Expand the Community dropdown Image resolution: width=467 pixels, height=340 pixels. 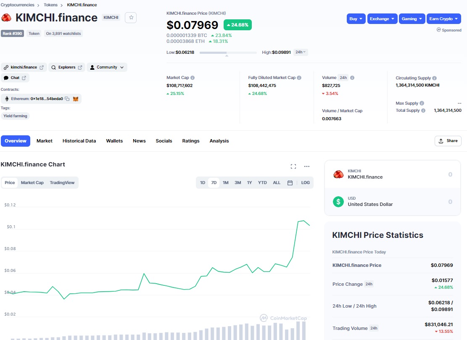[107, 67]
